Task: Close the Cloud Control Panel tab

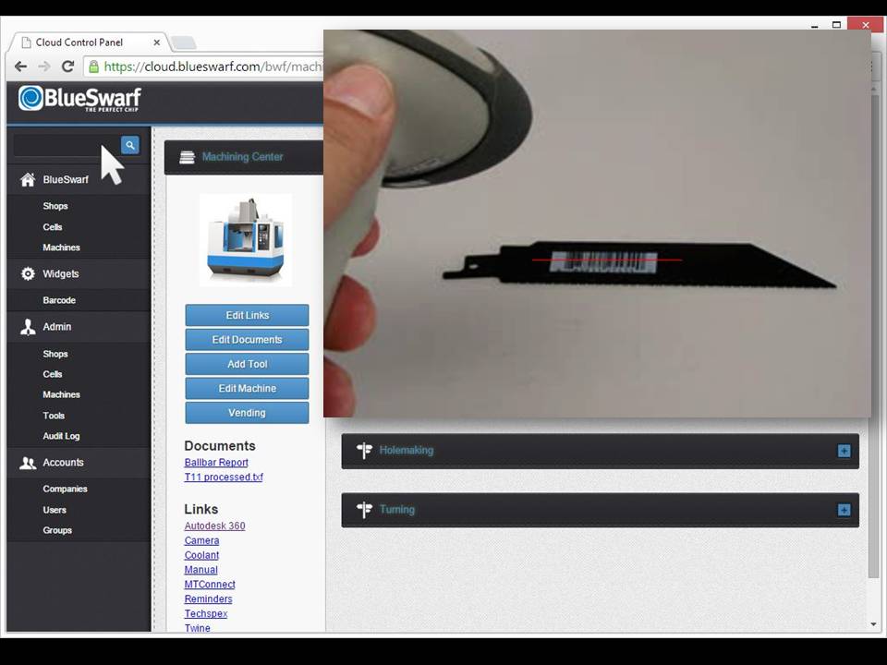Action: [157, 42]
